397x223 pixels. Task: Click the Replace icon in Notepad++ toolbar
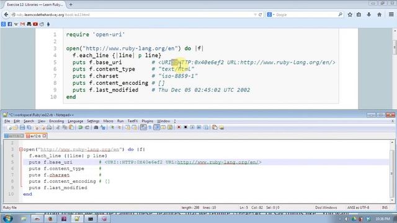tap(103, 128)
